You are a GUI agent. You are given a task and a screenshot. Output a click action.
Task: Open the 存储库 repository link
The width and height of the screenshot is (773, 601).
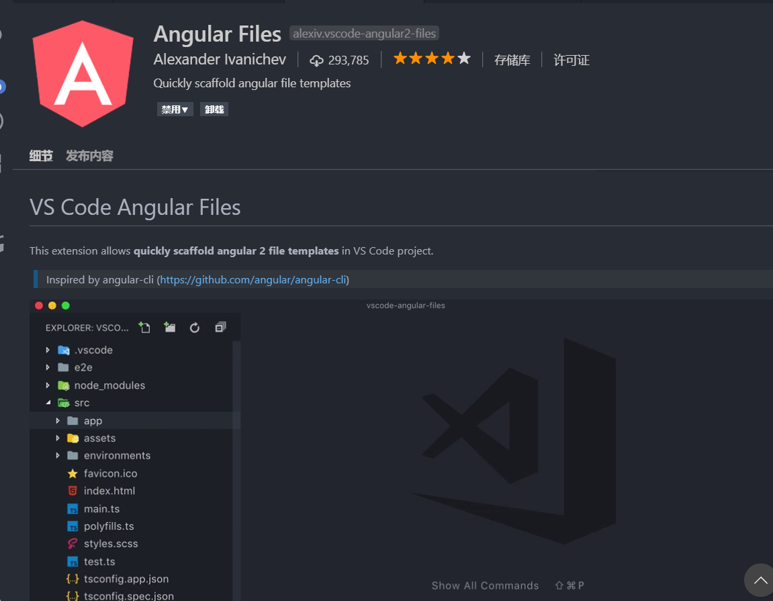coord(512,60)
